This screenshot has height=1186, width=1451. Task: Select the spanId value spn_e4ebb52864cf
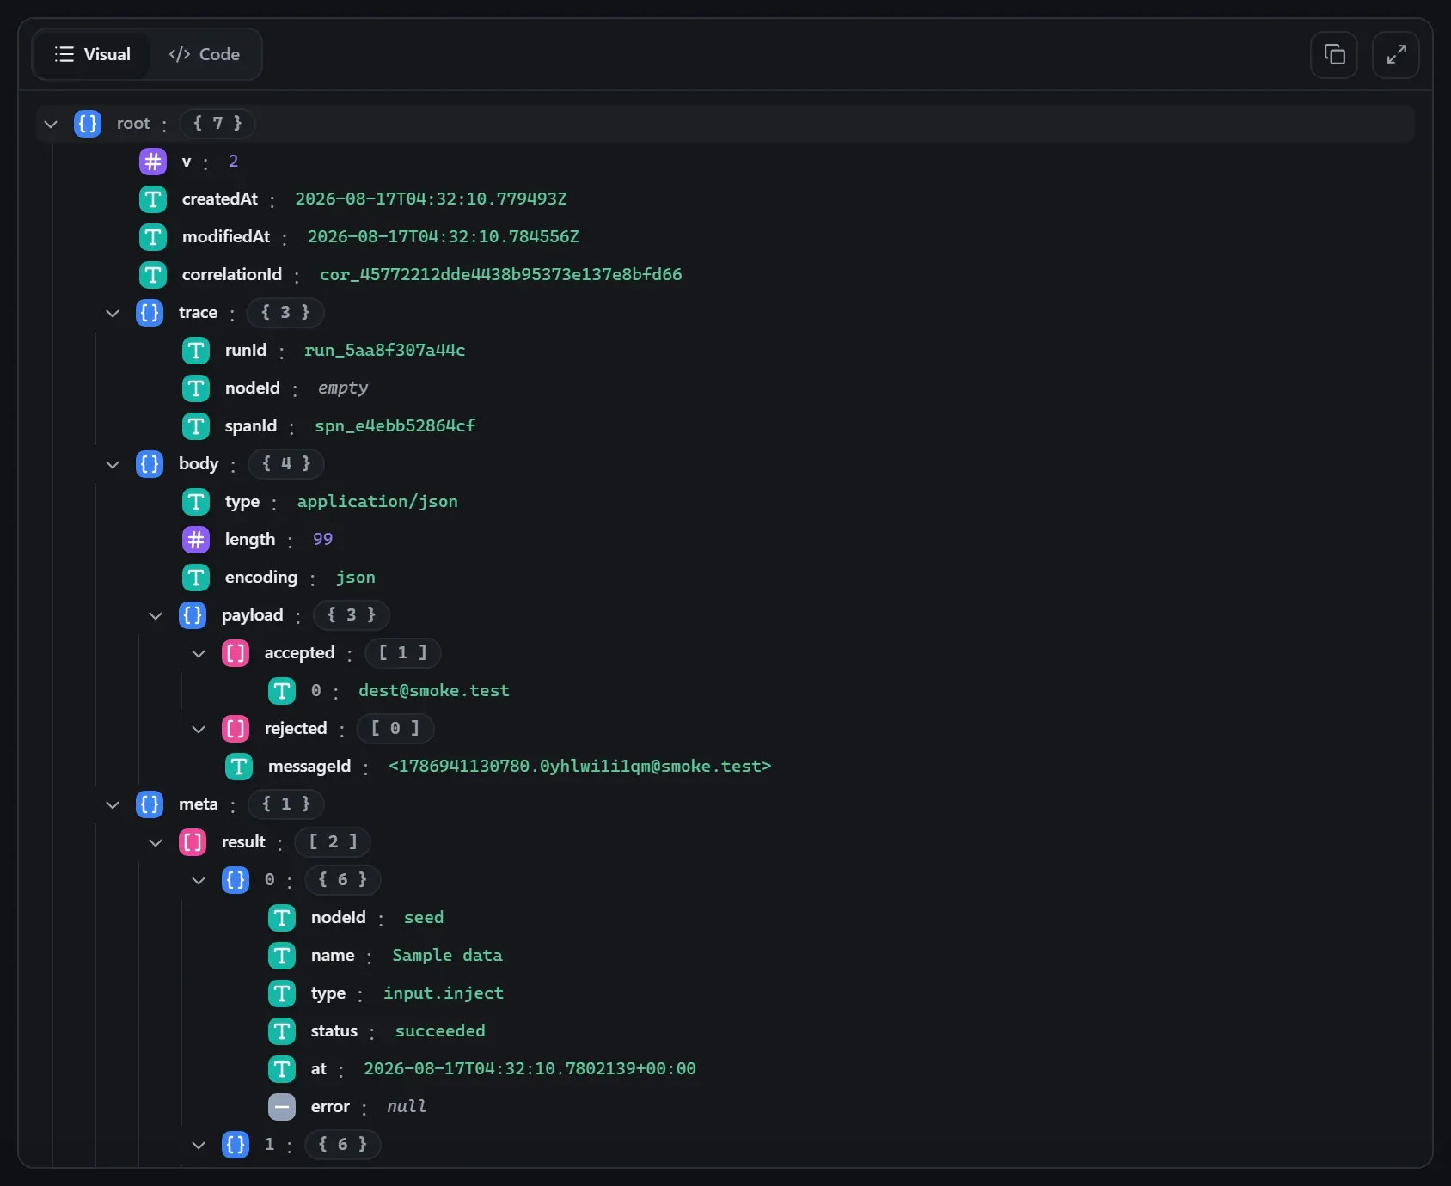(395, 426)
